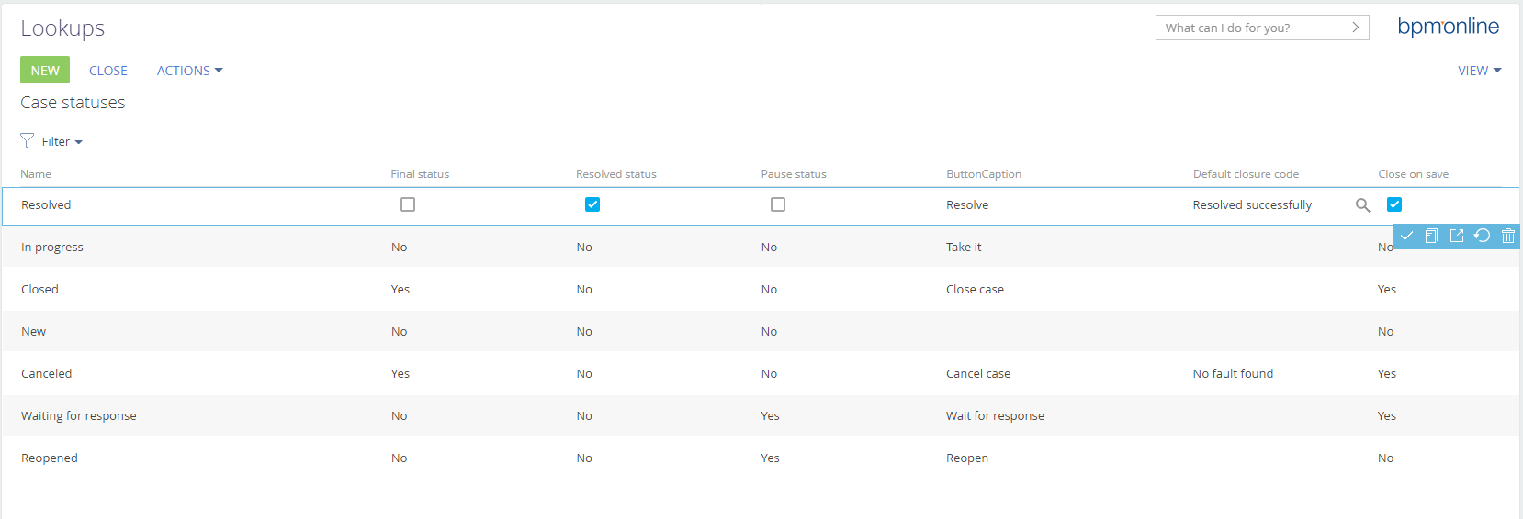Toggle Pause status checkbox for Resolved
This screenshot has height=519, width=1523.
coord(778,204)
